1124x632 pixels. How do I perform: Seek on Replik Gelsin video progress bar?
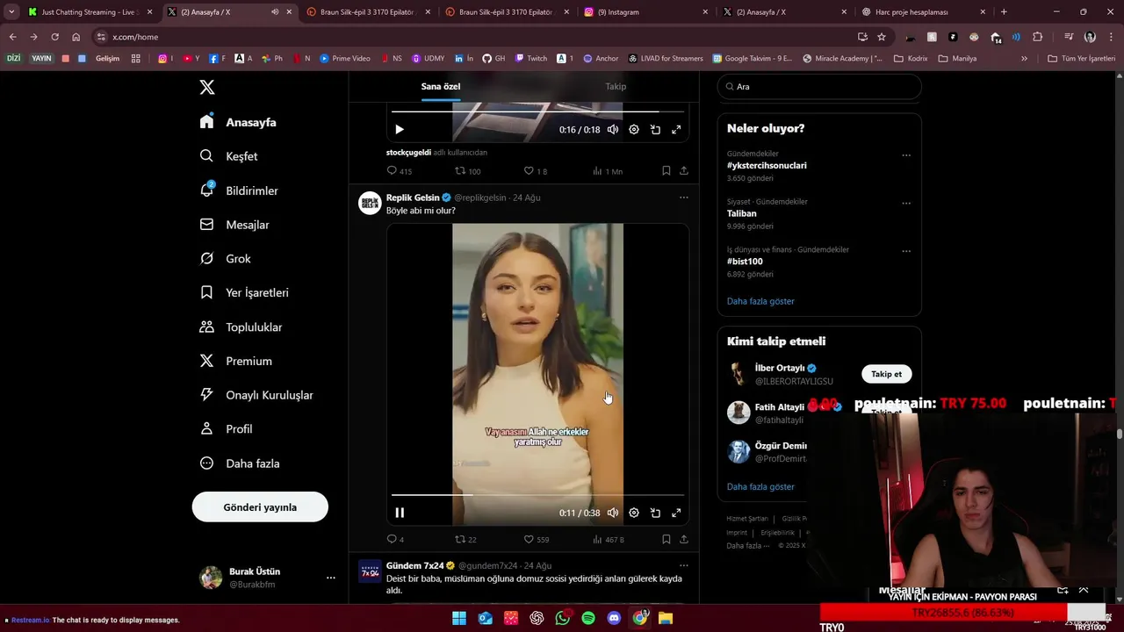click(537, 495)
